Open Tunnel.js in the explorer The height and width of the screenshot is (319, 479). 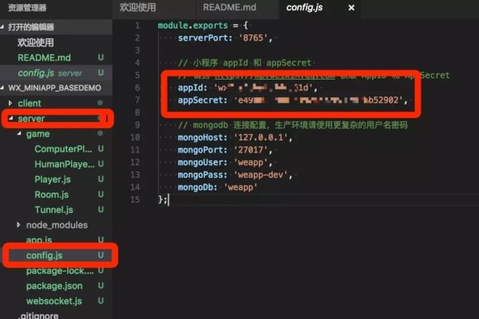click(x=53, y=210)
